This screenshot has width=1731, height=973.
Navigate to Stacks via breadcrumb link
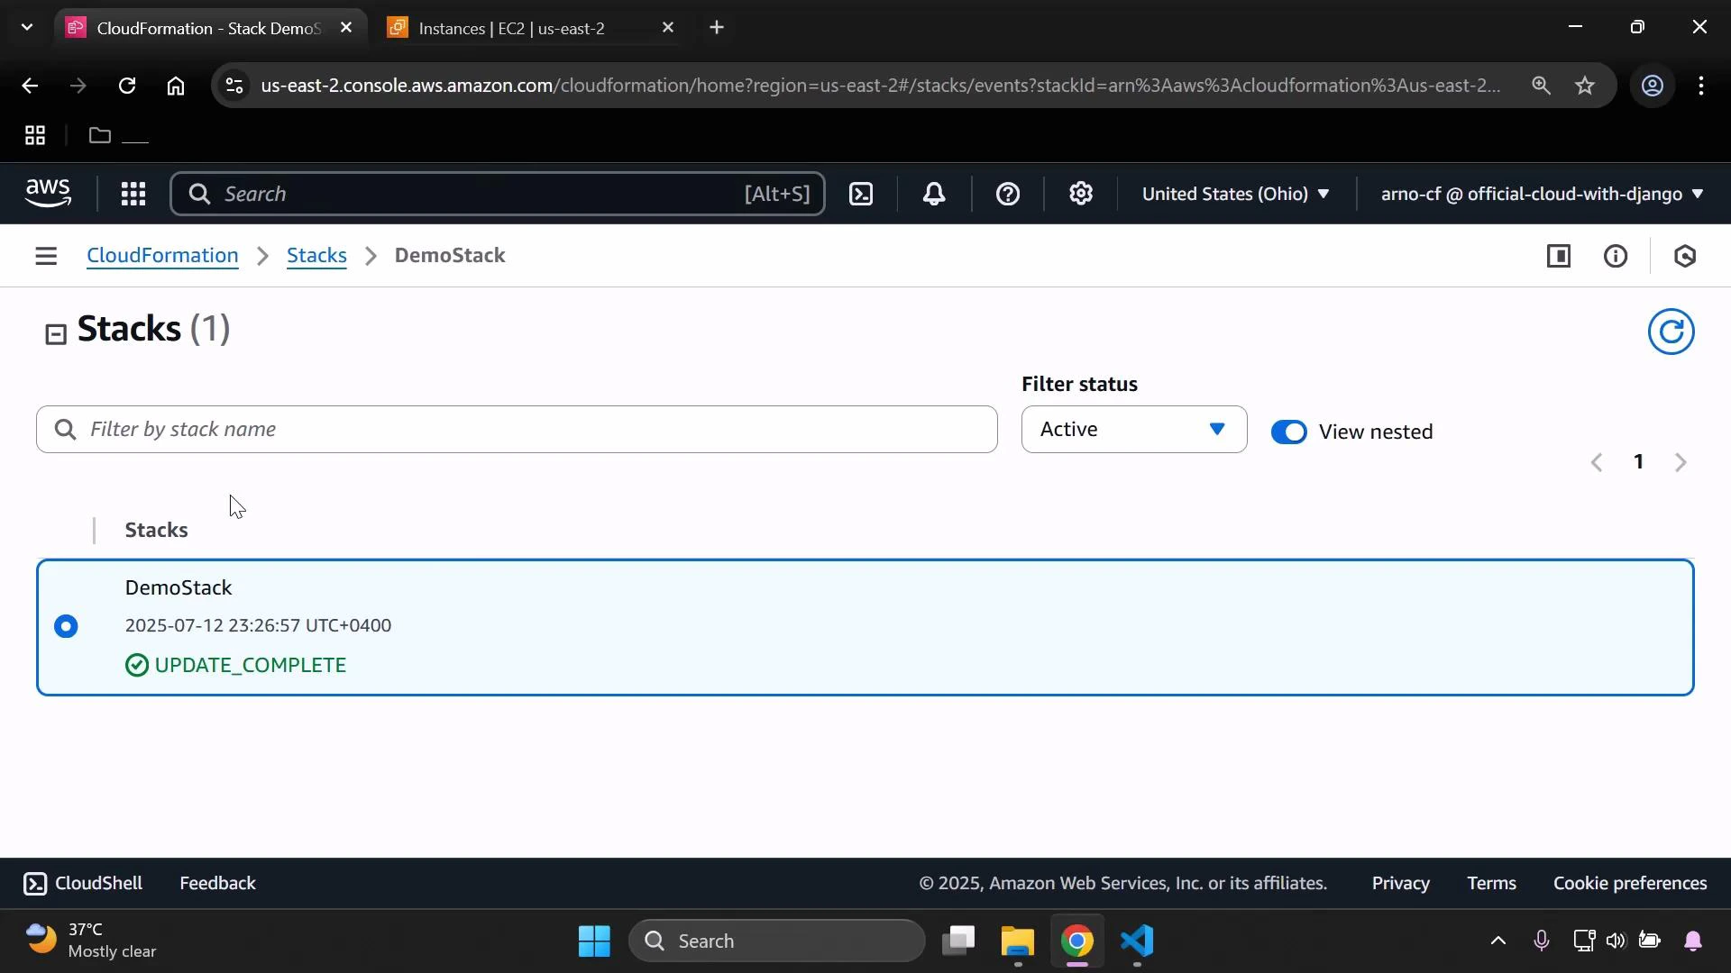point(316,256)
